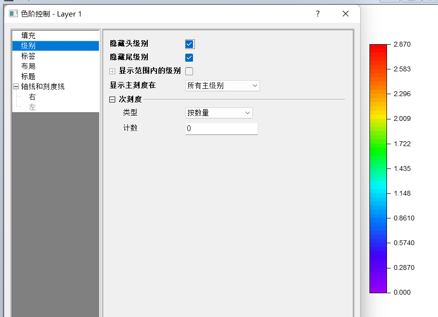Click the help question mark button

(x=318, y=14)
